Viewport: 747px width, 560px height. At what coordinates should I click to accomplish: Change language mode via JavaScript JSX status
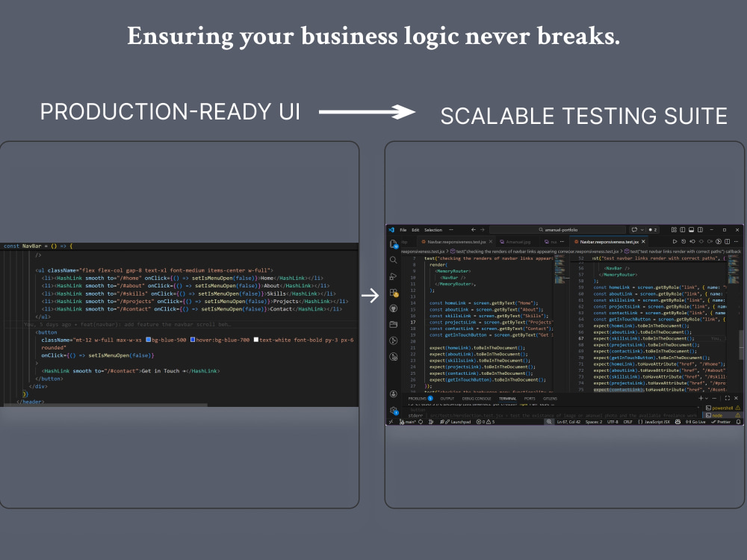[x=654, y=422]
